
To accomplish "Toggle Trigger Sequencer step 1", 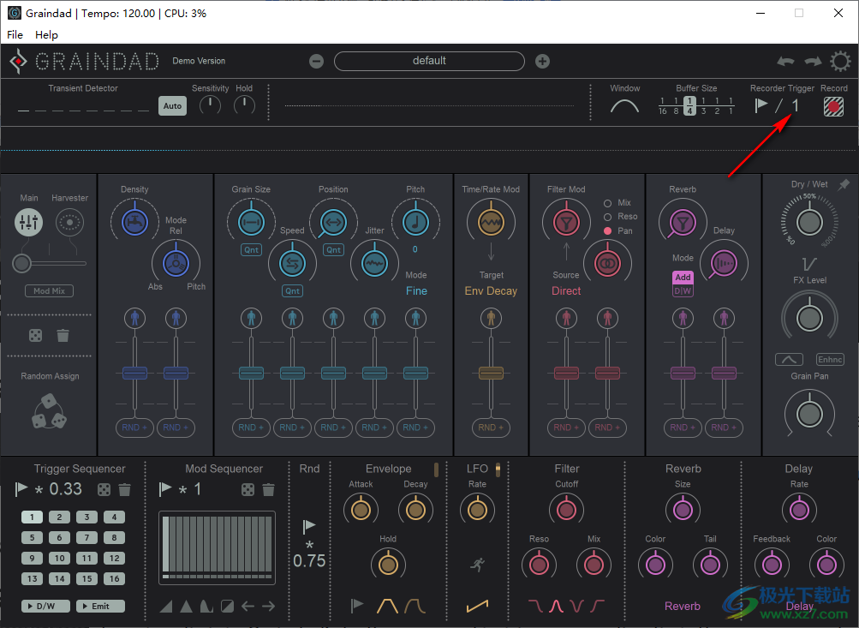I will click(x=33, y=517).
